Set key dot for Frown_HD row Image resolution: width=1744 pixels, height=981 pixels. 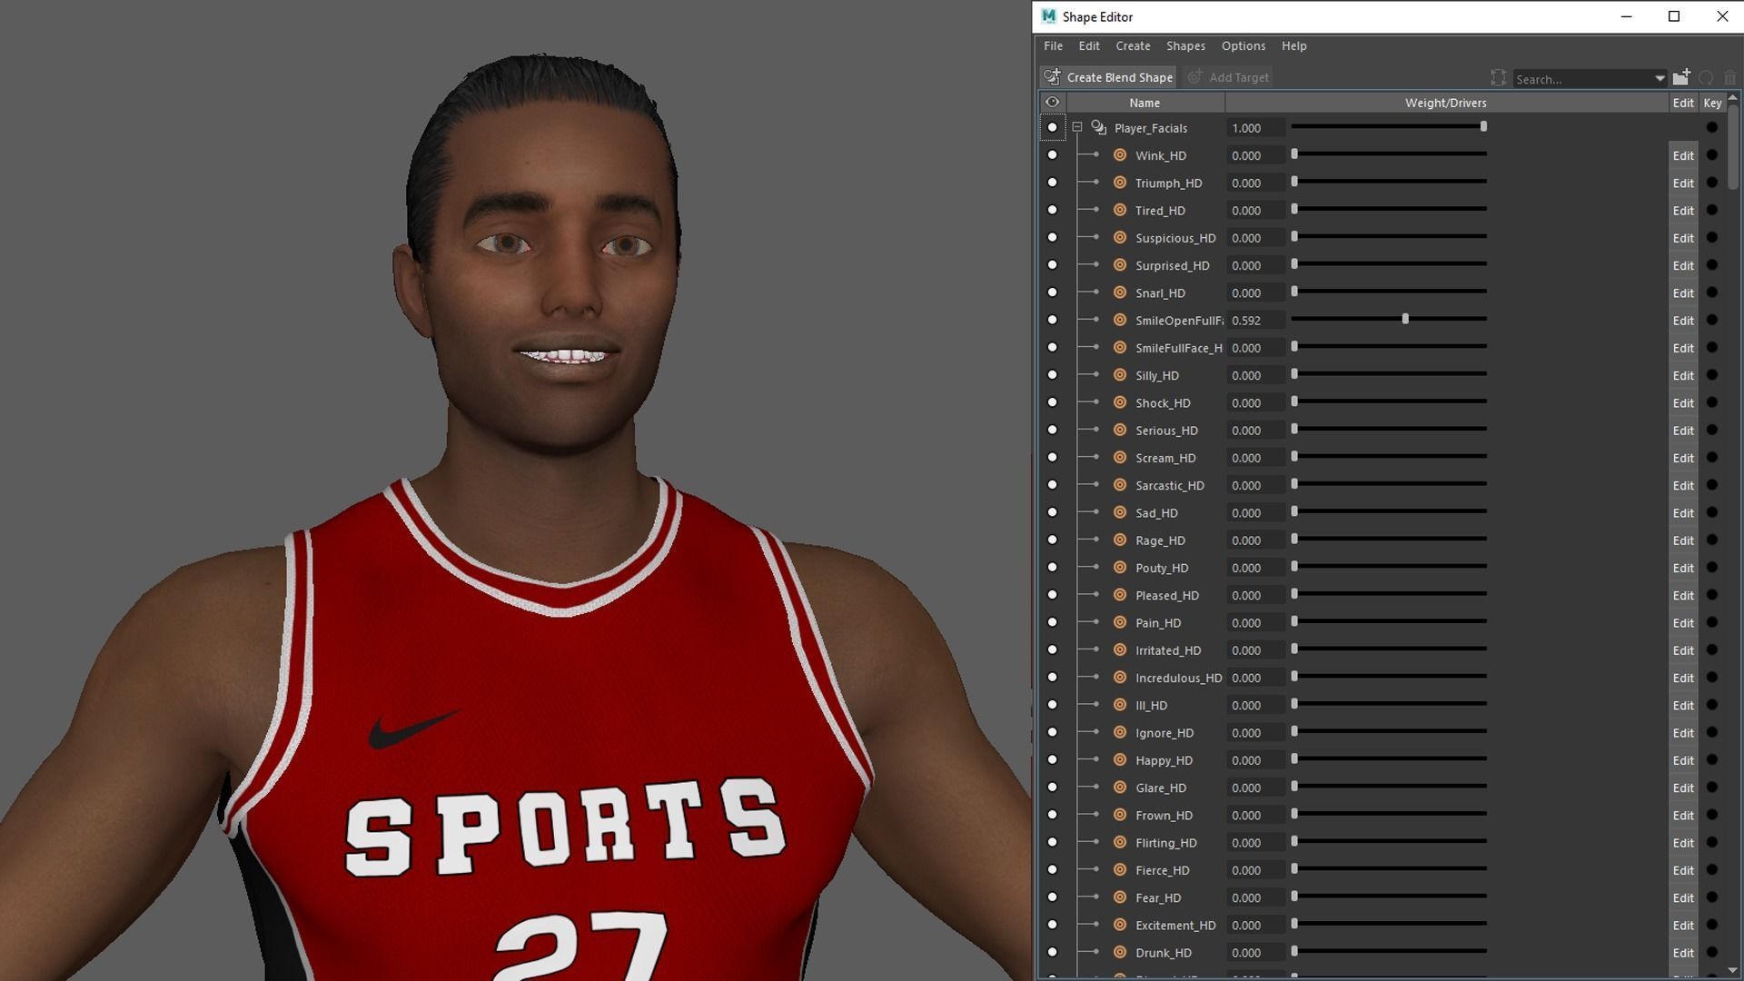point(1712,815)
